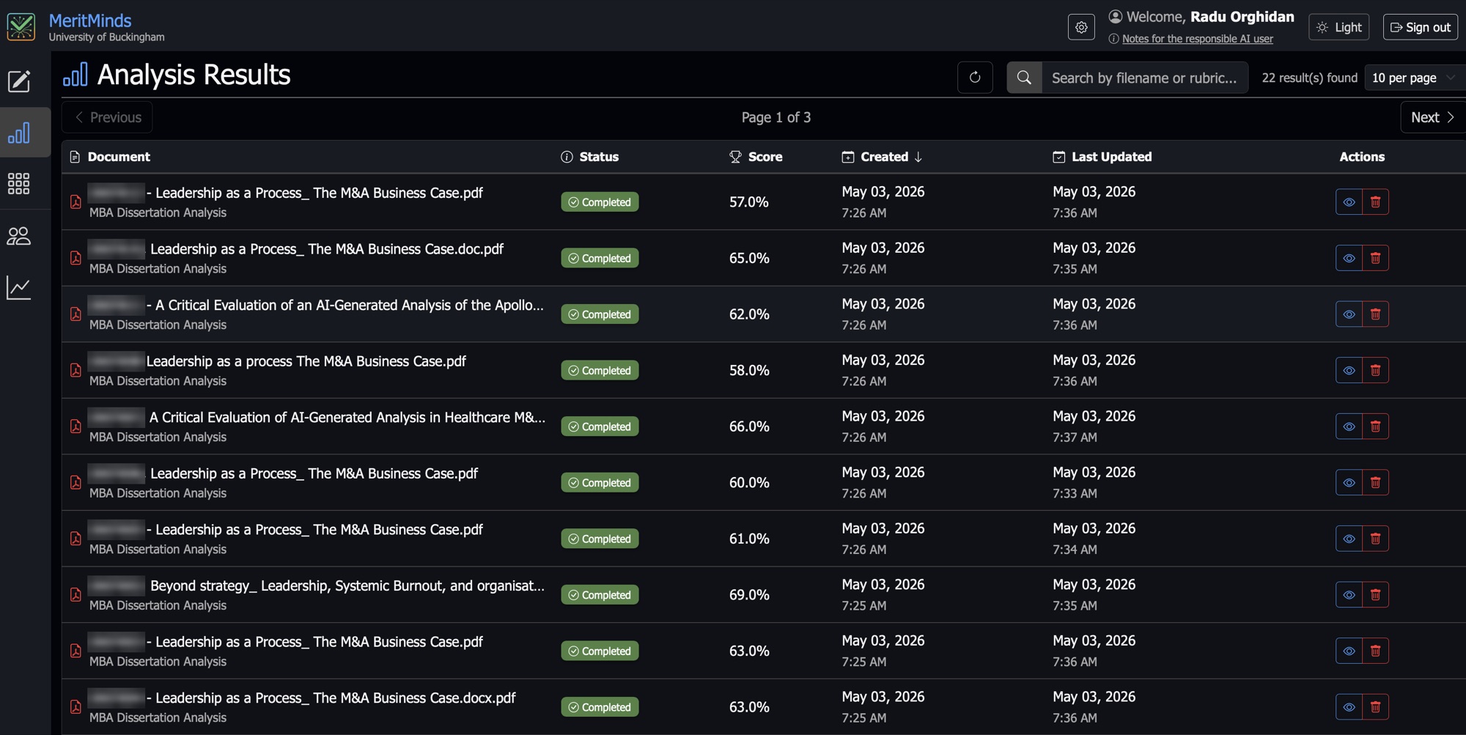
Task: Sign out of the account
Action: (1421, 27)
